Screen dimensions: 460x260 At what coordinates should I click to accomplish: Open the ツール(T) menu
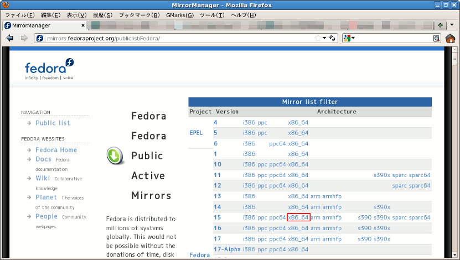click(212, 15)
